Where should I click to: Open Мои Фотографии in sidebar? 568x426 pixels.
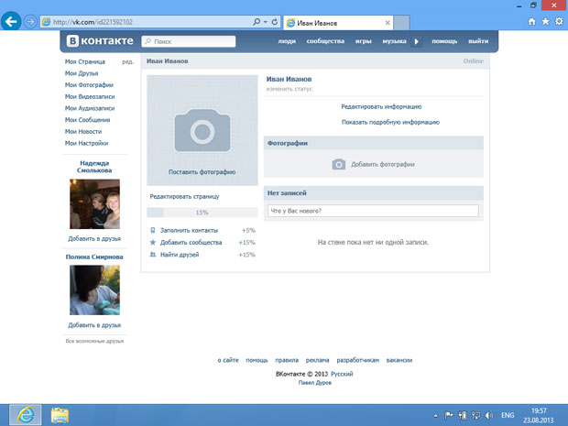point(89,85)
